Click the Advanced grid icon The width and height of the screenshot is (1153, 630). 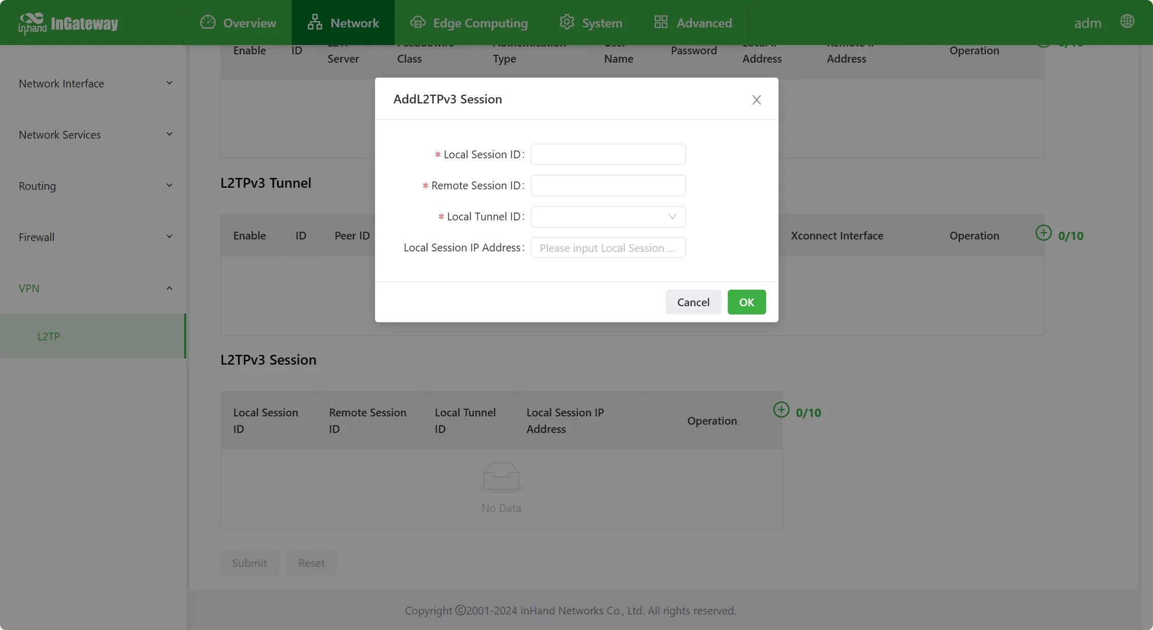661,22
